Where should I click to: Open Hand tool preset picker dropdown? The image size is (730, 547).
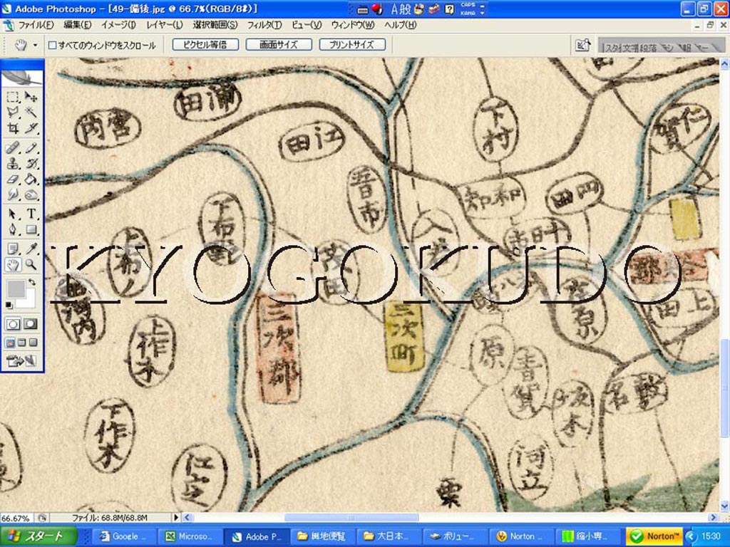[x=35, y=45]
